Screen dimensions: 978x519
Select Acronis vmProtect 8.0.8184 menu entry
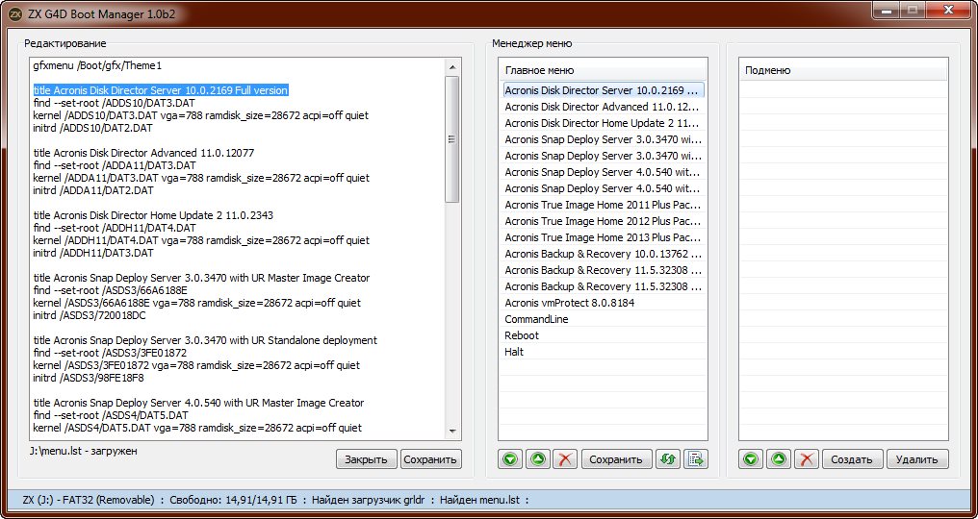(x=569, y=303)
